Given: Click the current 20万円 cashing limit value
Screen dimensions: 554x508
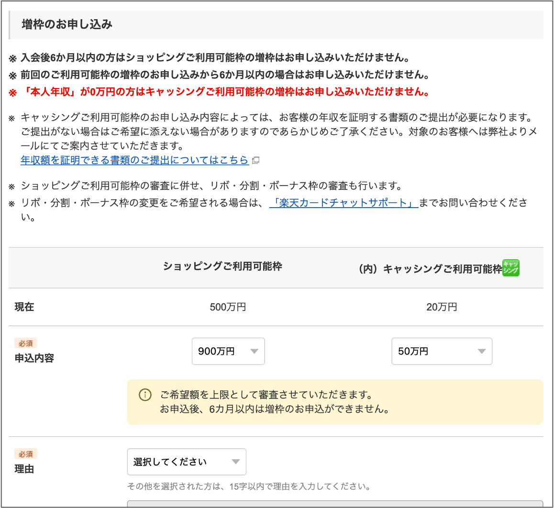Looking at the screenshot, I should tap(442, 307).
